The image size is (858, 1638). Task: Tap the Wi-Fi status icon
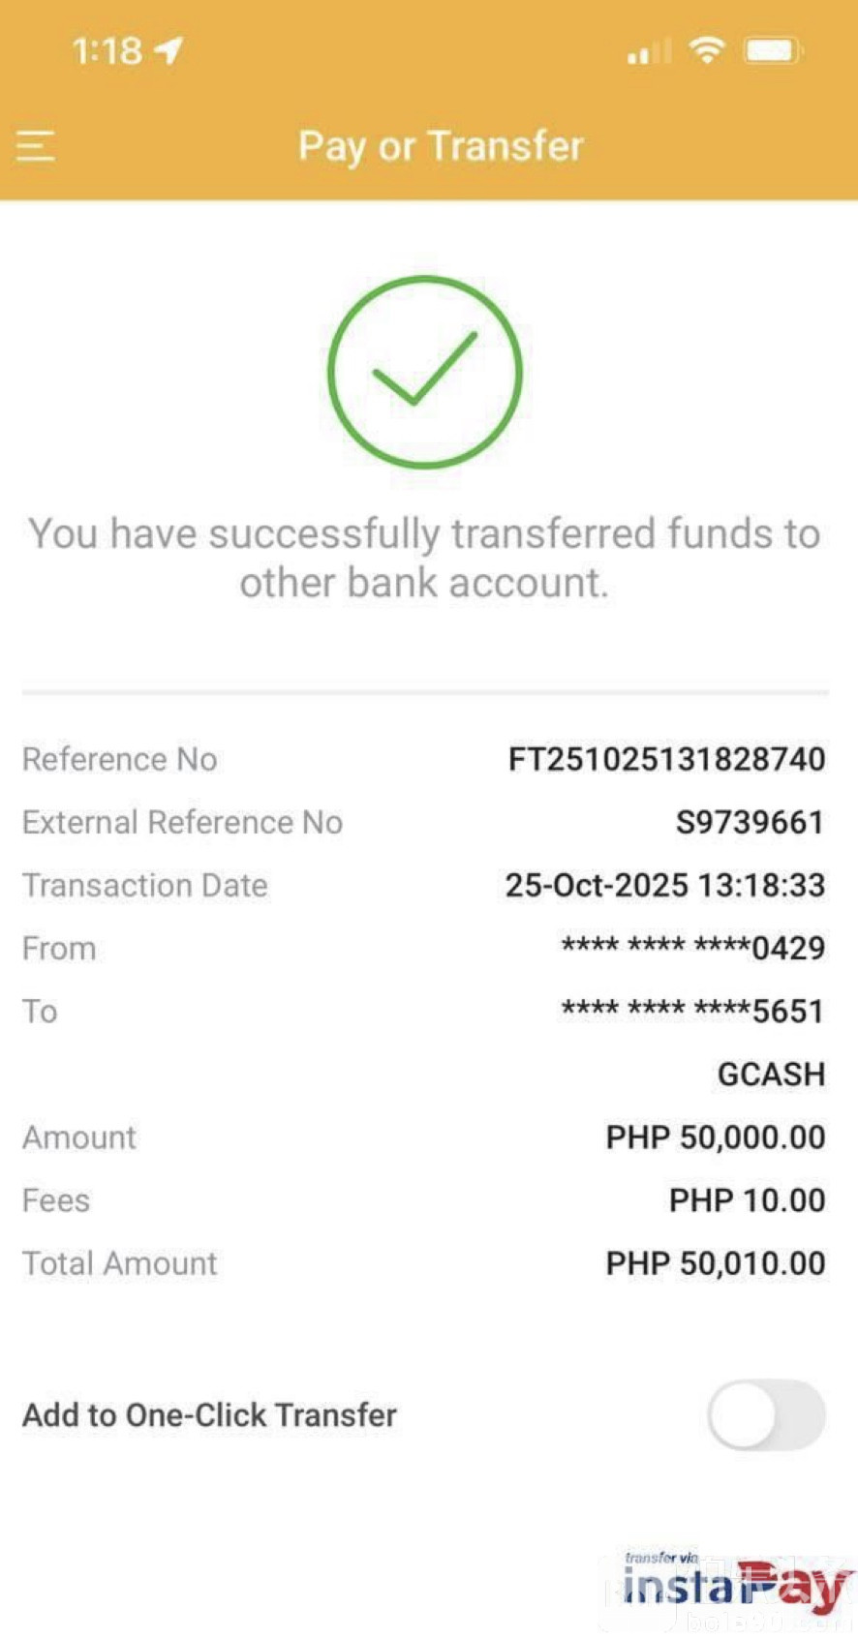(707, 49)
